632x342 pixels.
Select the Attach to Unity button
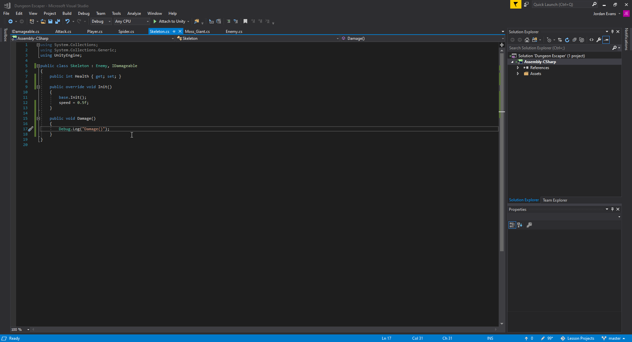(171, 21)
